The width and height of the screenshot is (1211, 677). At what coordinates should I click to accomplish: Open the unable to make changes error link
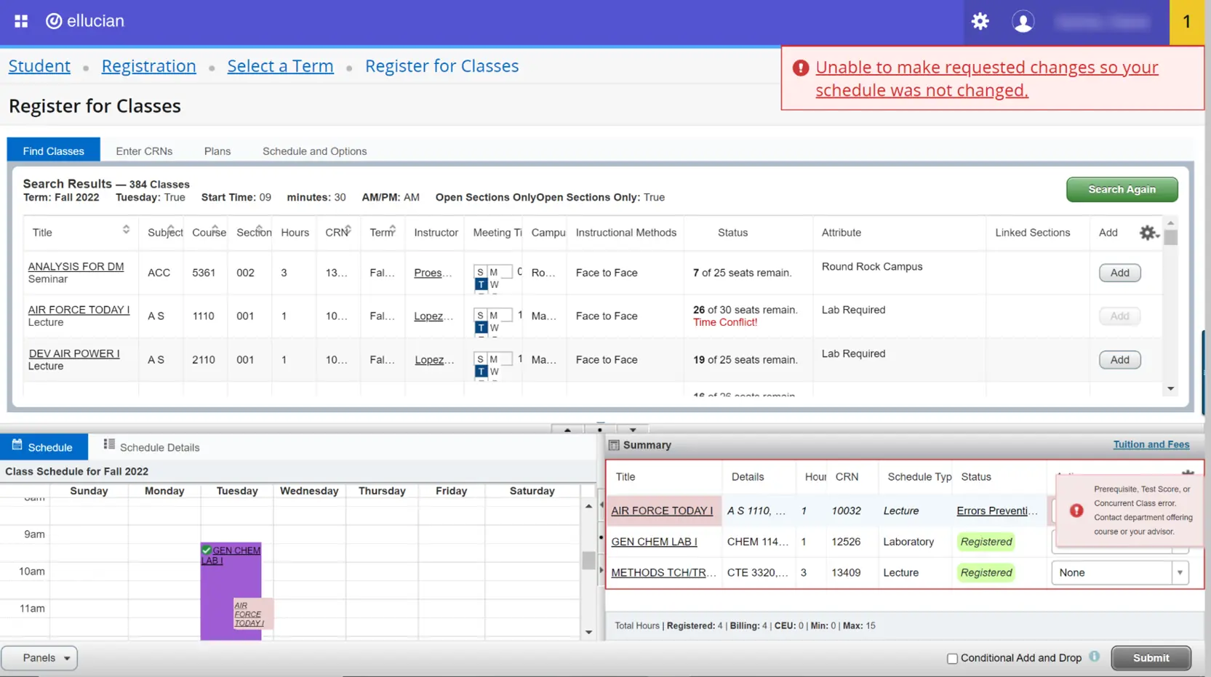[x=986, y=79]
